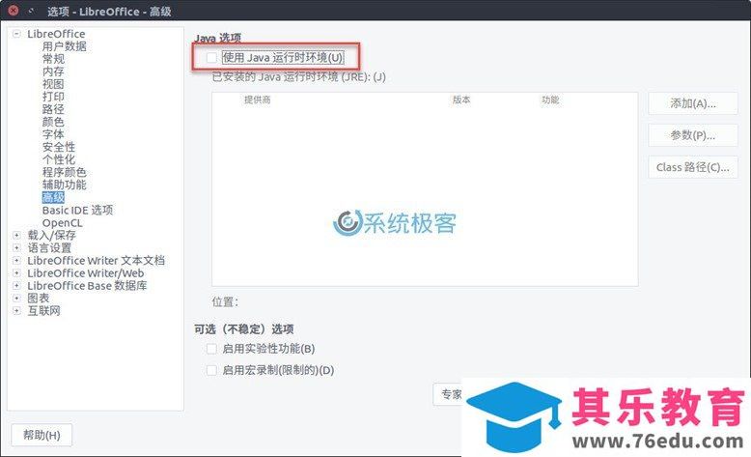Expand the 语言设置 tree node
This screenshot has height=457, width=751.
tap(16, 248)
